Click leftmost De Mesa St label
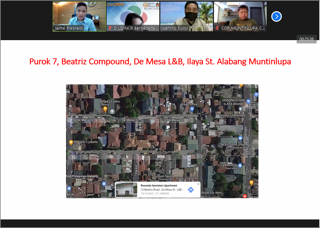Screen dimensions: 320x228 pos(85,120)
